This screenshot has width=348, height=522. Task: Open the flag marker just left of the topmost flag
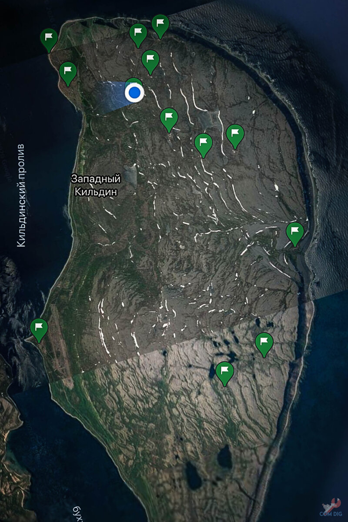(138, 35)
